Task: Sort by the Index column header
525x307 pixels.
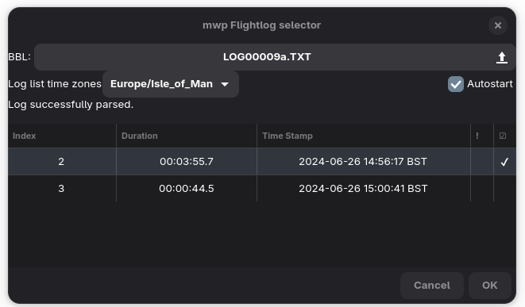Action: pos(62,136)
